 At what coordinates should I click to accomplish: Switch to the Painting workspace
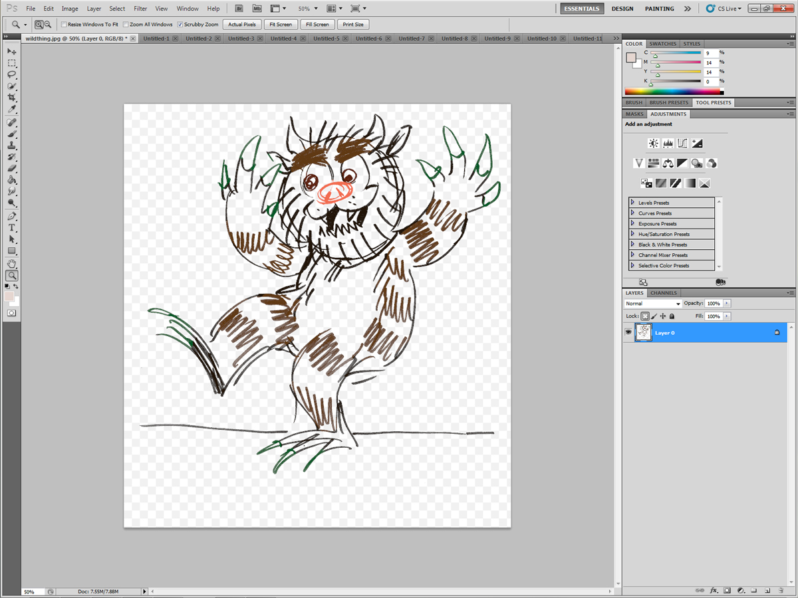[659, 9]
